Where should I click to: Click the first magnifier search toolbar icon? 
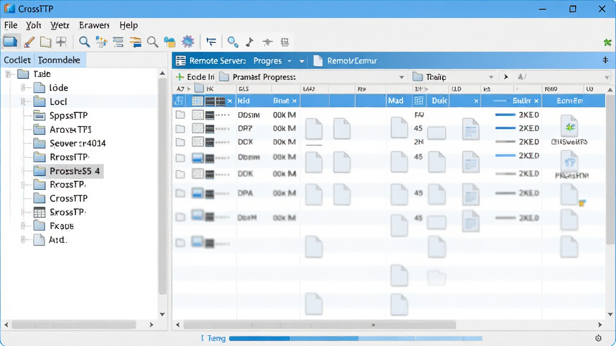pyautogui.click(x=84, y=41)
